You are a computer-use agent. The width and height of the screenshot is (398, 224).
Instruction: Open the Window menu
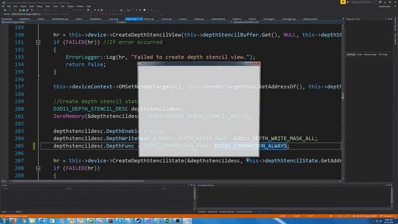point(80,6)
